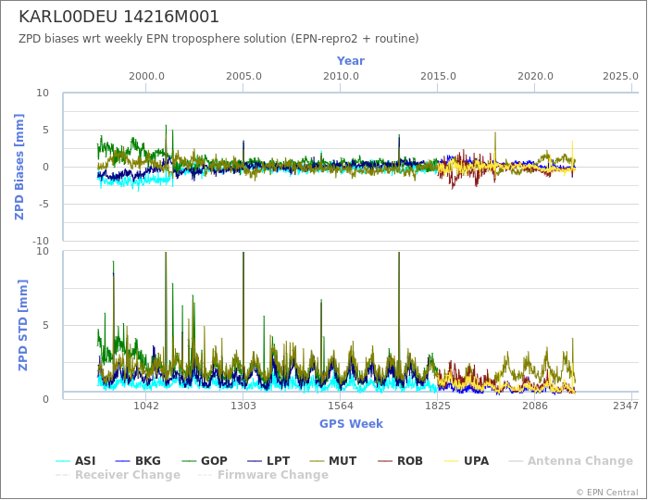The width and height of the screenshot is (648, 500).
Task: Click the ZPD Biases [mm] axis label
Action: [x=19, y=167]
